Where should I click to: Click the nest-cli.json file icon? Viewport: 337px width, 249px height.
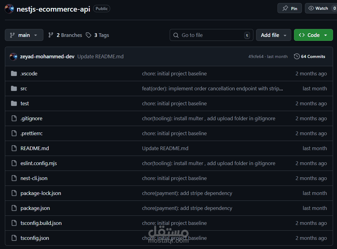click(14, 178)
